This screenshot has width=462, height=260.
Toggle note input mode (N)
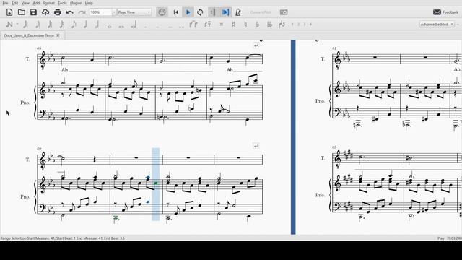[9, 25]
